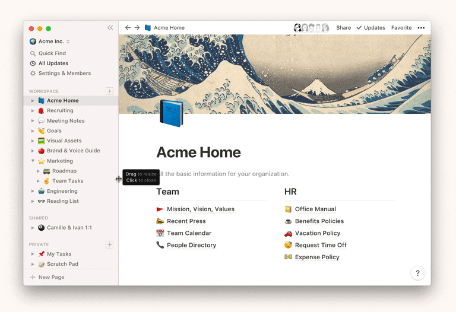The height and width of the screenshot is (312, 456).
Task: Open the Request Time Off link
Action: pyautogui.click(x=321, y=245)
